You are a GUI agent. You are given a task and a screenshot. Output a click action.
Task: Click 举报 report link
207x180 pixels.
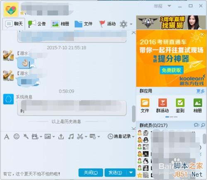point(158,6)
